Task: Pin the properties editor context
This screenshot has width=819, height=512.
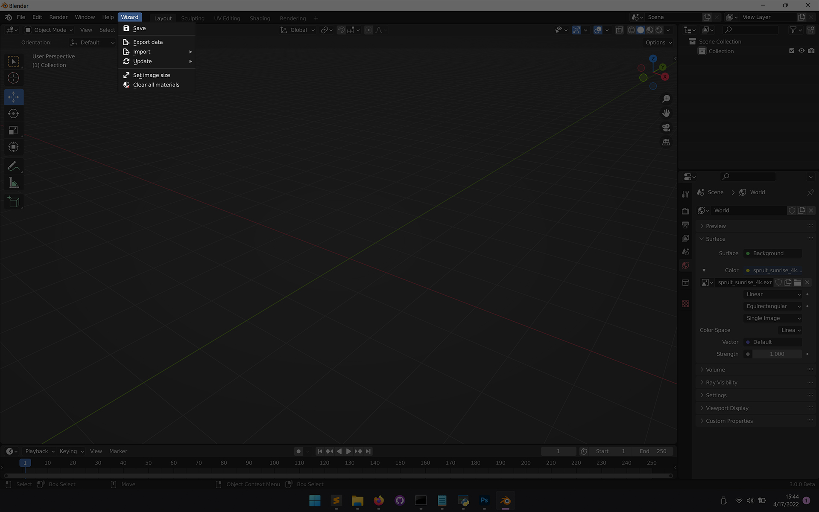Action: pyautogui.click(x=810, y=192)
